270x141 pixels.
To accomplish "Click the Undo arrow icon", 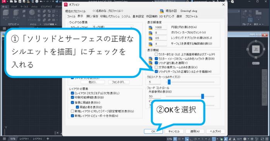I will (41, 2).
